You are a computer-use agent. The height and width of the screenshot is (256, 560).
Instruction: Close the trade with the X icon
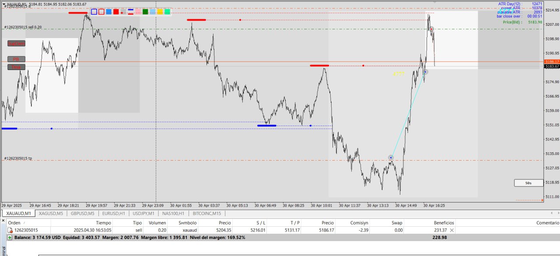(452, 230)
